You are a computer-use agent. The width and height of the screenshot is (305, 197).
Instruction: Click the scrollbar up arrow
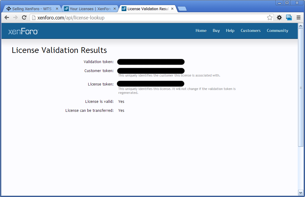[300, 26]
